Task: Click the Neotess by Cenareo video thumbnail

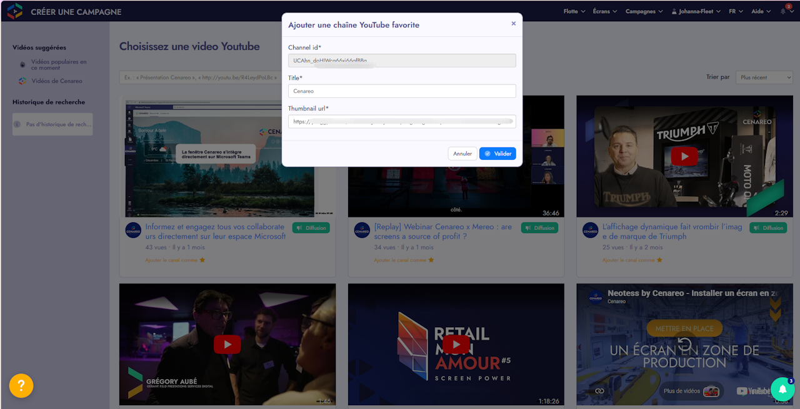Action: (x=684, y=344)
